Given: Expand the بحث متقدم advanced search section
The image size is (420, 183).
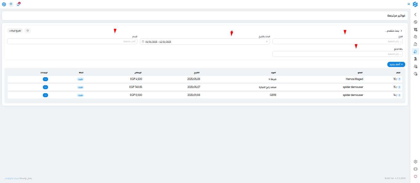Looking at the screenshot, I should (393, 31).
